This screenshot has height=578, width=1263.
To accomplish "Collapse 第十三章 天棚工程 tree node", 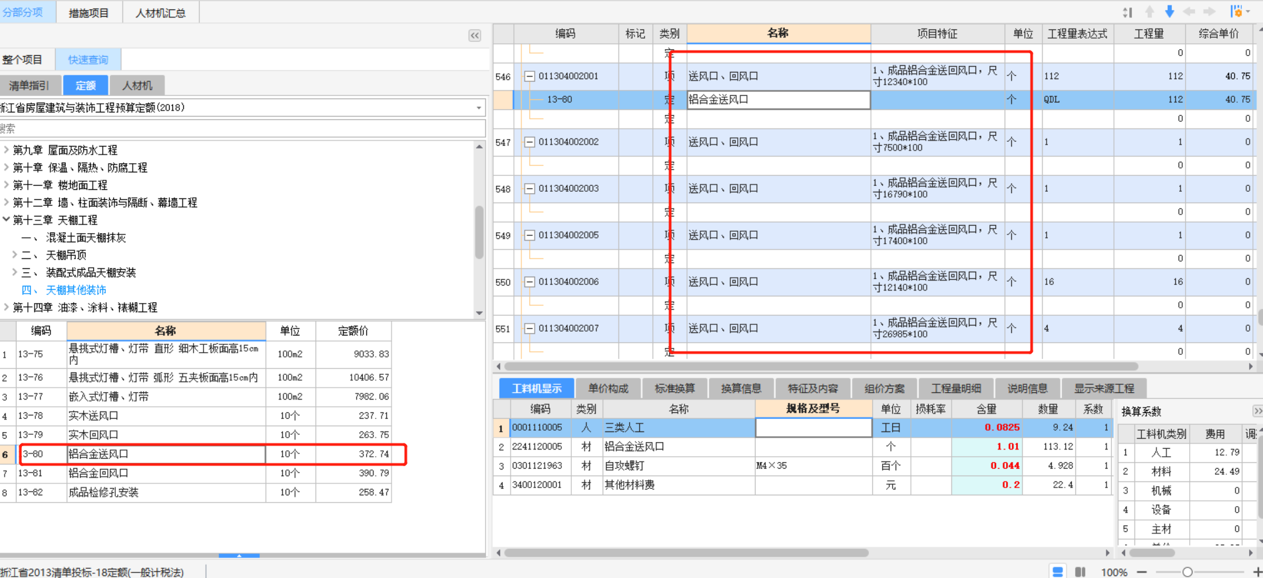I will click(6, 219).
